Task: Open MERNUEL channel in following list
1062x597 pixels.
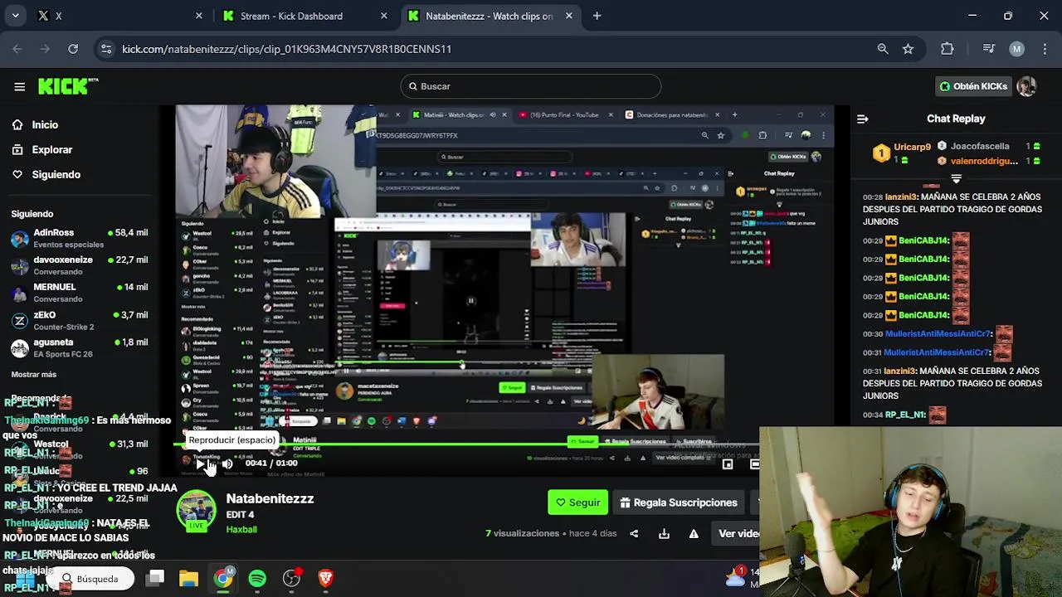Action: click(x=80, y=293)
